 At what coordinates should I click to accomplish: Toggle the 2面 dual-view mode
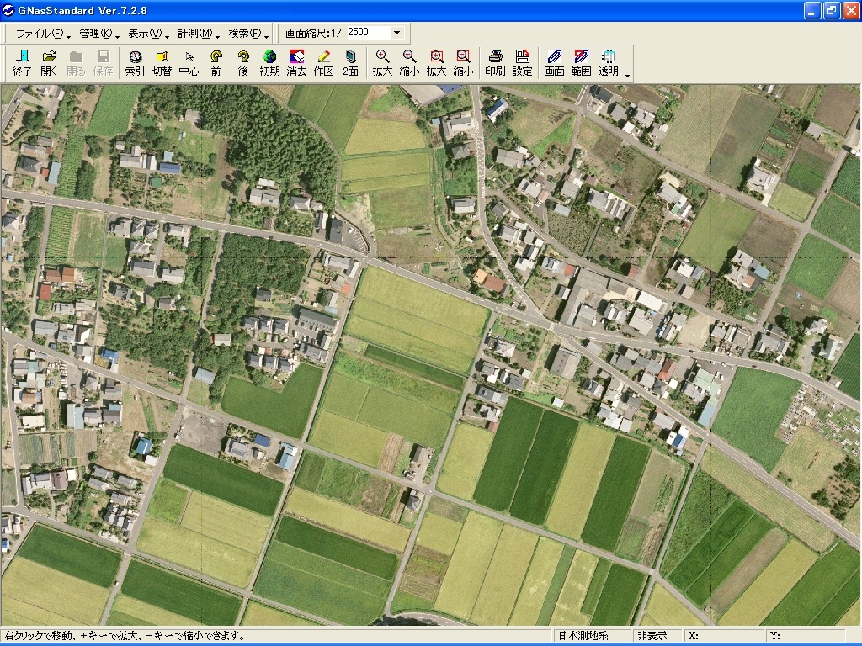click(350, 63)
